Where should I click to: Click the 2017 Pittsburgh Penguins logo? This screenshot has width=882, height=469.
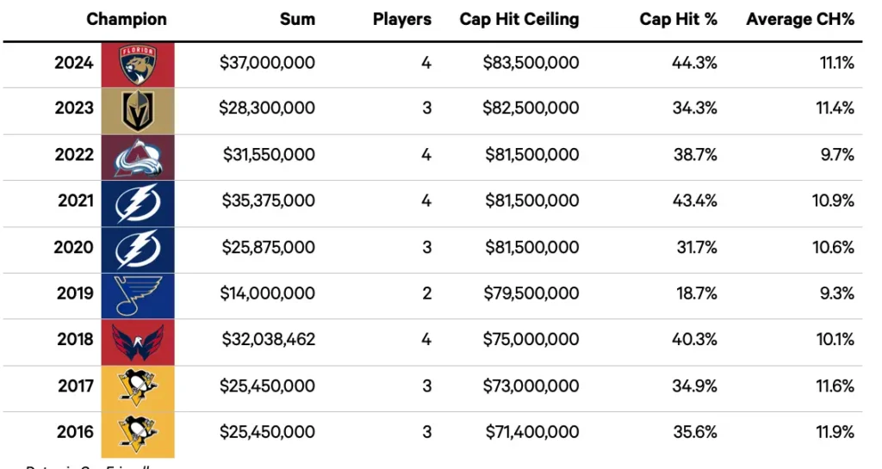click(x=138, y=386)
